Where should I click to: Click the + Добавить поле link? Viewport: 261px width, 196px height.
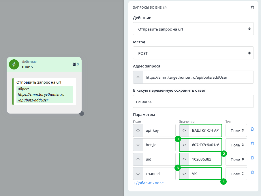[148, 183]
